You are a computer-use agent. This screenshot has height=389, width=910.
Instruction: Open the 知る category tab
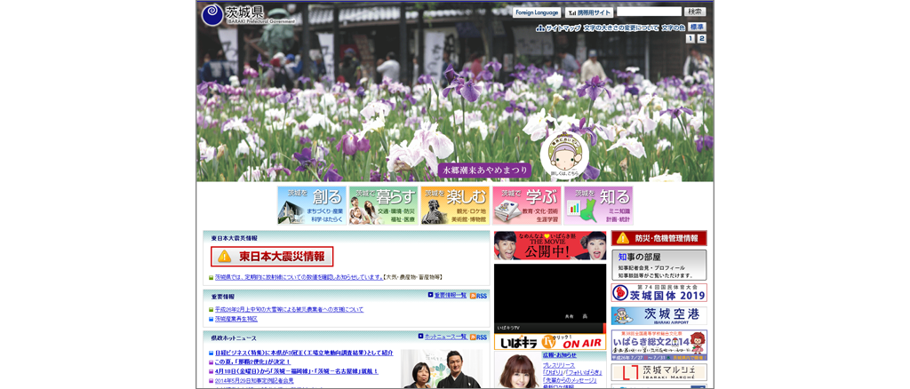[x=598, y=205]
